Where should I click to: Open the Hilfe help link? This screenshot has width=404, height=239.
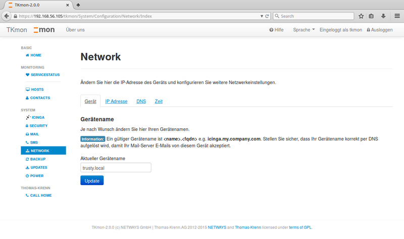click(x=276, y=30)
